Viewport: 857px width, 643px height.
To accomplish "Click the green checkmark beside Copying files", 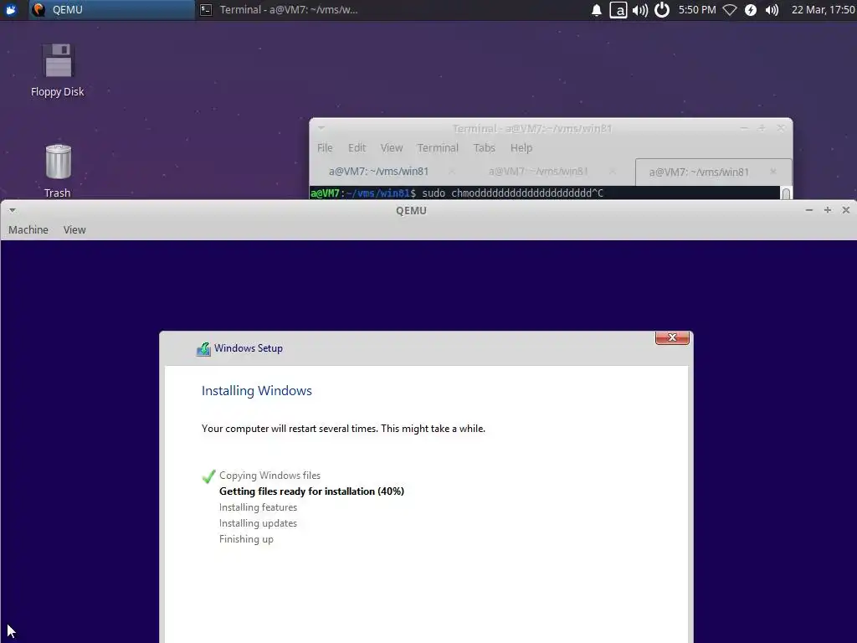I will pyautogui.click(x=208, y=476).
